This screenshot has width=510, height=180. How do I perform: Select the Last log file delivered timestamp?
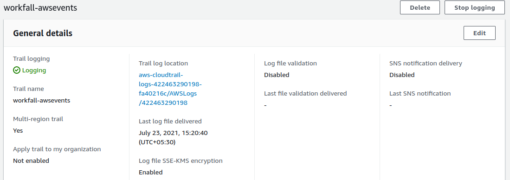(x=173, y=137)
